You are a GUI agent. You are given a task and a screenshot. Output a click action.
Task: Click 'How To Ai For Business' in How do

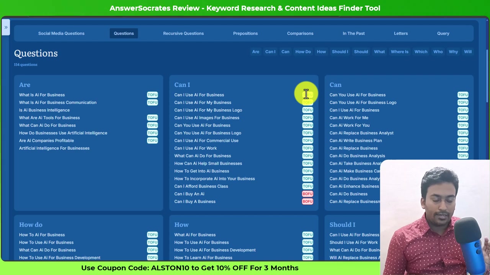coord(42,235)
